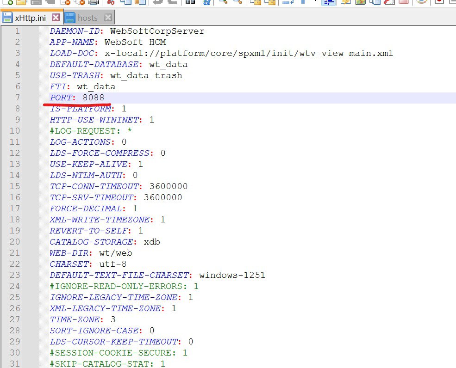Paste using the clipboard toolbar icon
The image size is (456, 368).
(x=140, y=2)
